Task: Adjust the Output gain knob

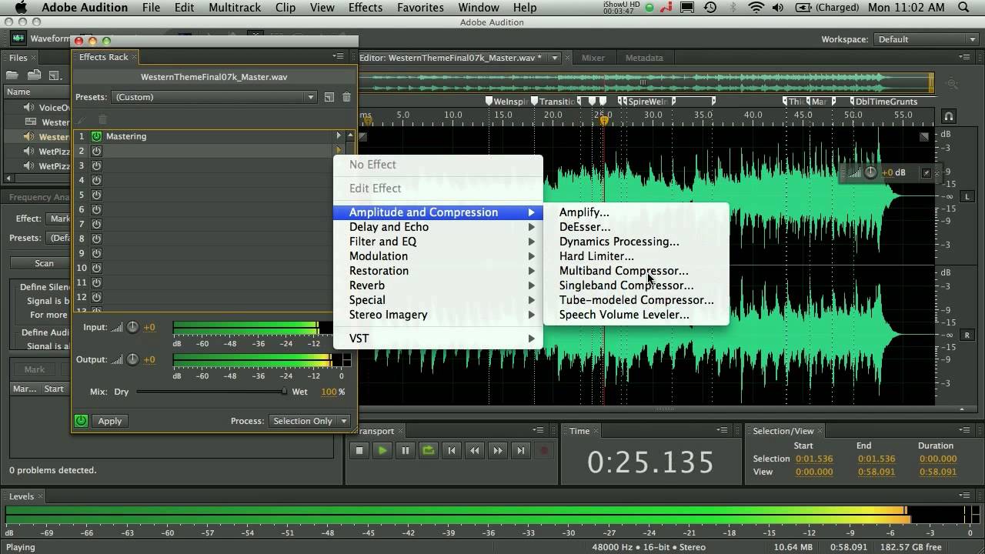Action: [x=133, y=359]
